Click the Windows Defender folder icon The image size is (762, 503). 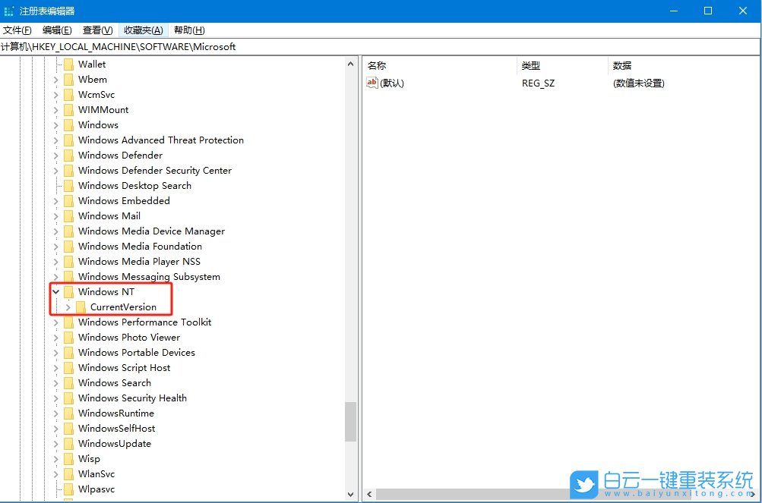pyautogui.click(x=69, y=155)
